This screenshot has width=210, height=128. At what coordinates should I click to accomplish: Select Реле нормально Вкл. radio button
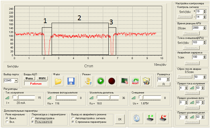[7, 122]
